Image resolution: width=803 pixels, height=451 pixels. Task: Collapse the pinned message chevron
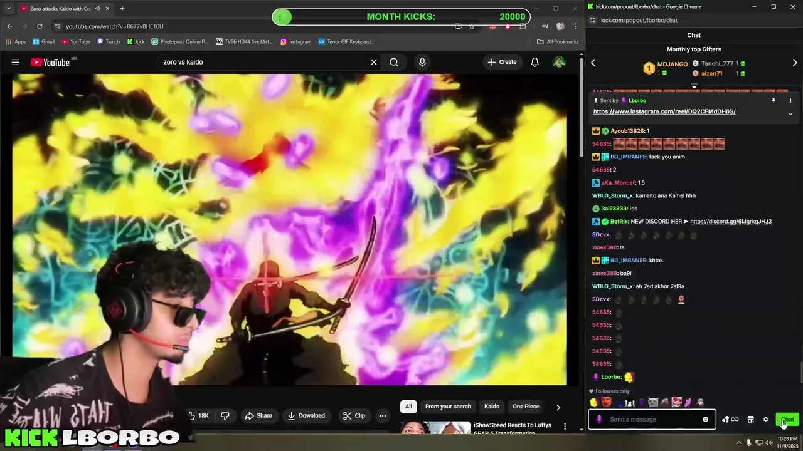coord(790,113)
